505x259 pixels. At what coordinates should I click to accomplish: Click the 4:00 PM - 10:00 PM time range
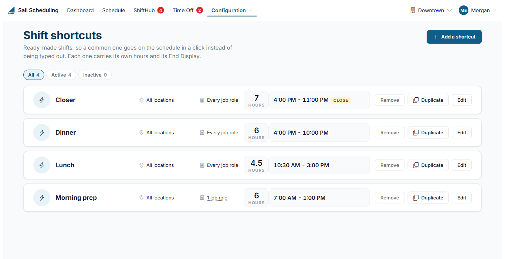click(x=301, y=132)
